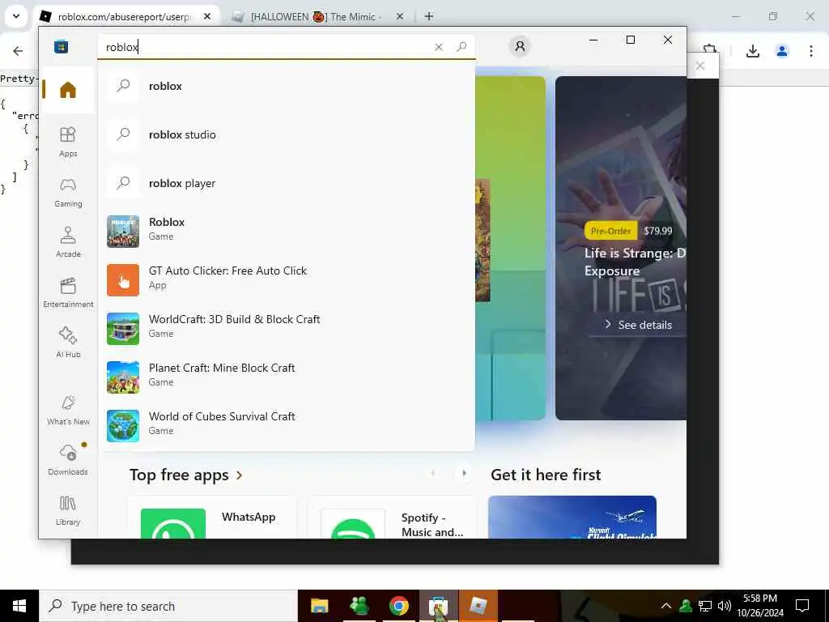Click the Pre-Order badge on Life is Strange
This screenshot has width=829, height=622.
(x=610, y=231)
